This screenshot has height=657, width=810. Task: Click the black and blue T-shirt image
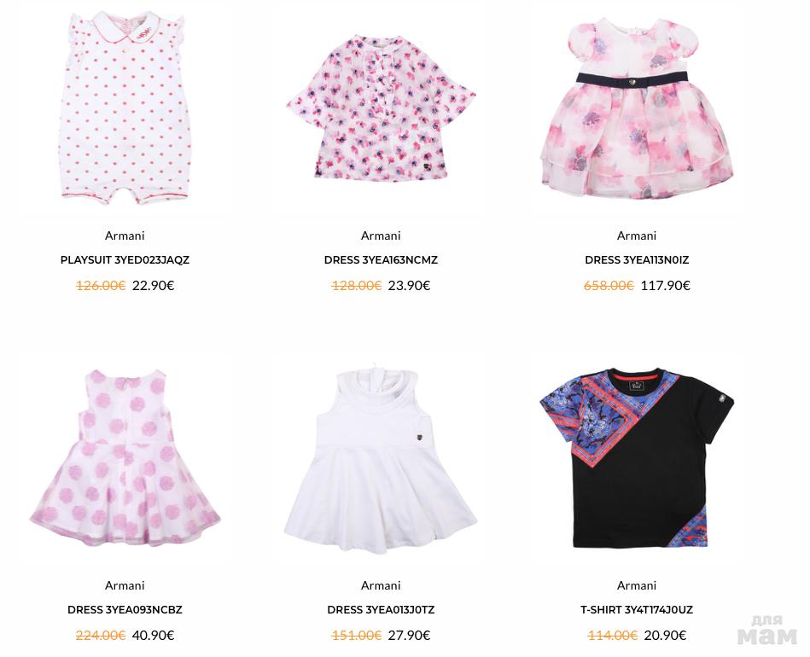click(637, 457)
